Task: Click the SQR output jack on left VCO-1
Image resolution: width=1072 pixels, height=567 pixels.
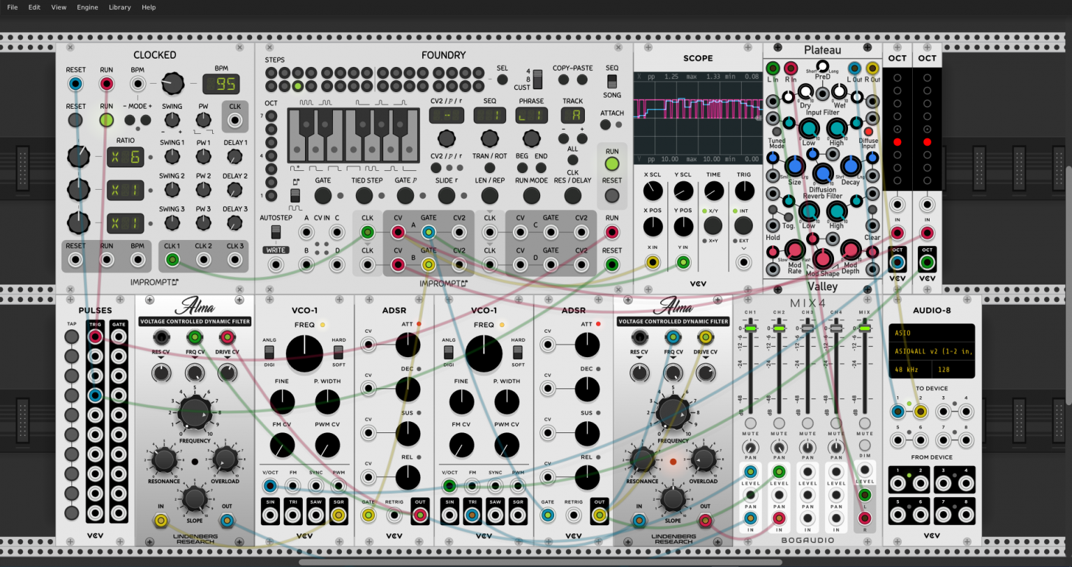Action: (338, 515)
